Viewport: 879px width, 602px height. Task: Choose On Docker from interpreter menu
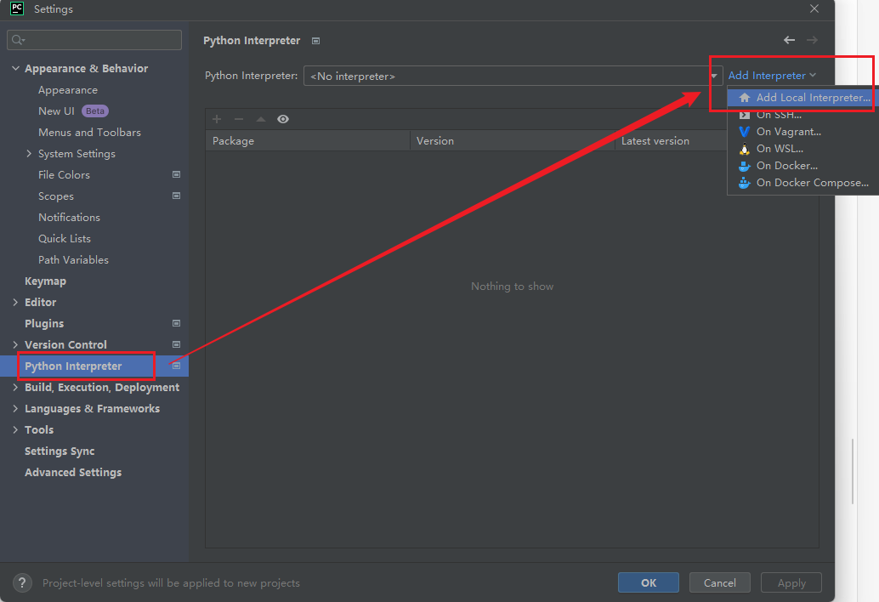click(x=802, y=166)
